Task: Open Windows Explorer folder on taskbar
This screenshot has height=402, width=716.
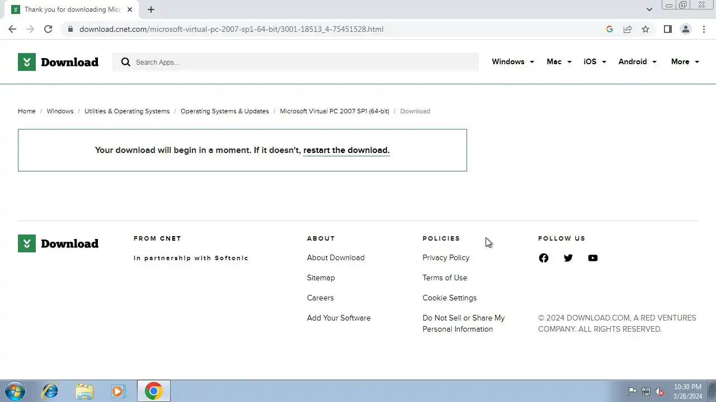Action: tap(84, 391)
